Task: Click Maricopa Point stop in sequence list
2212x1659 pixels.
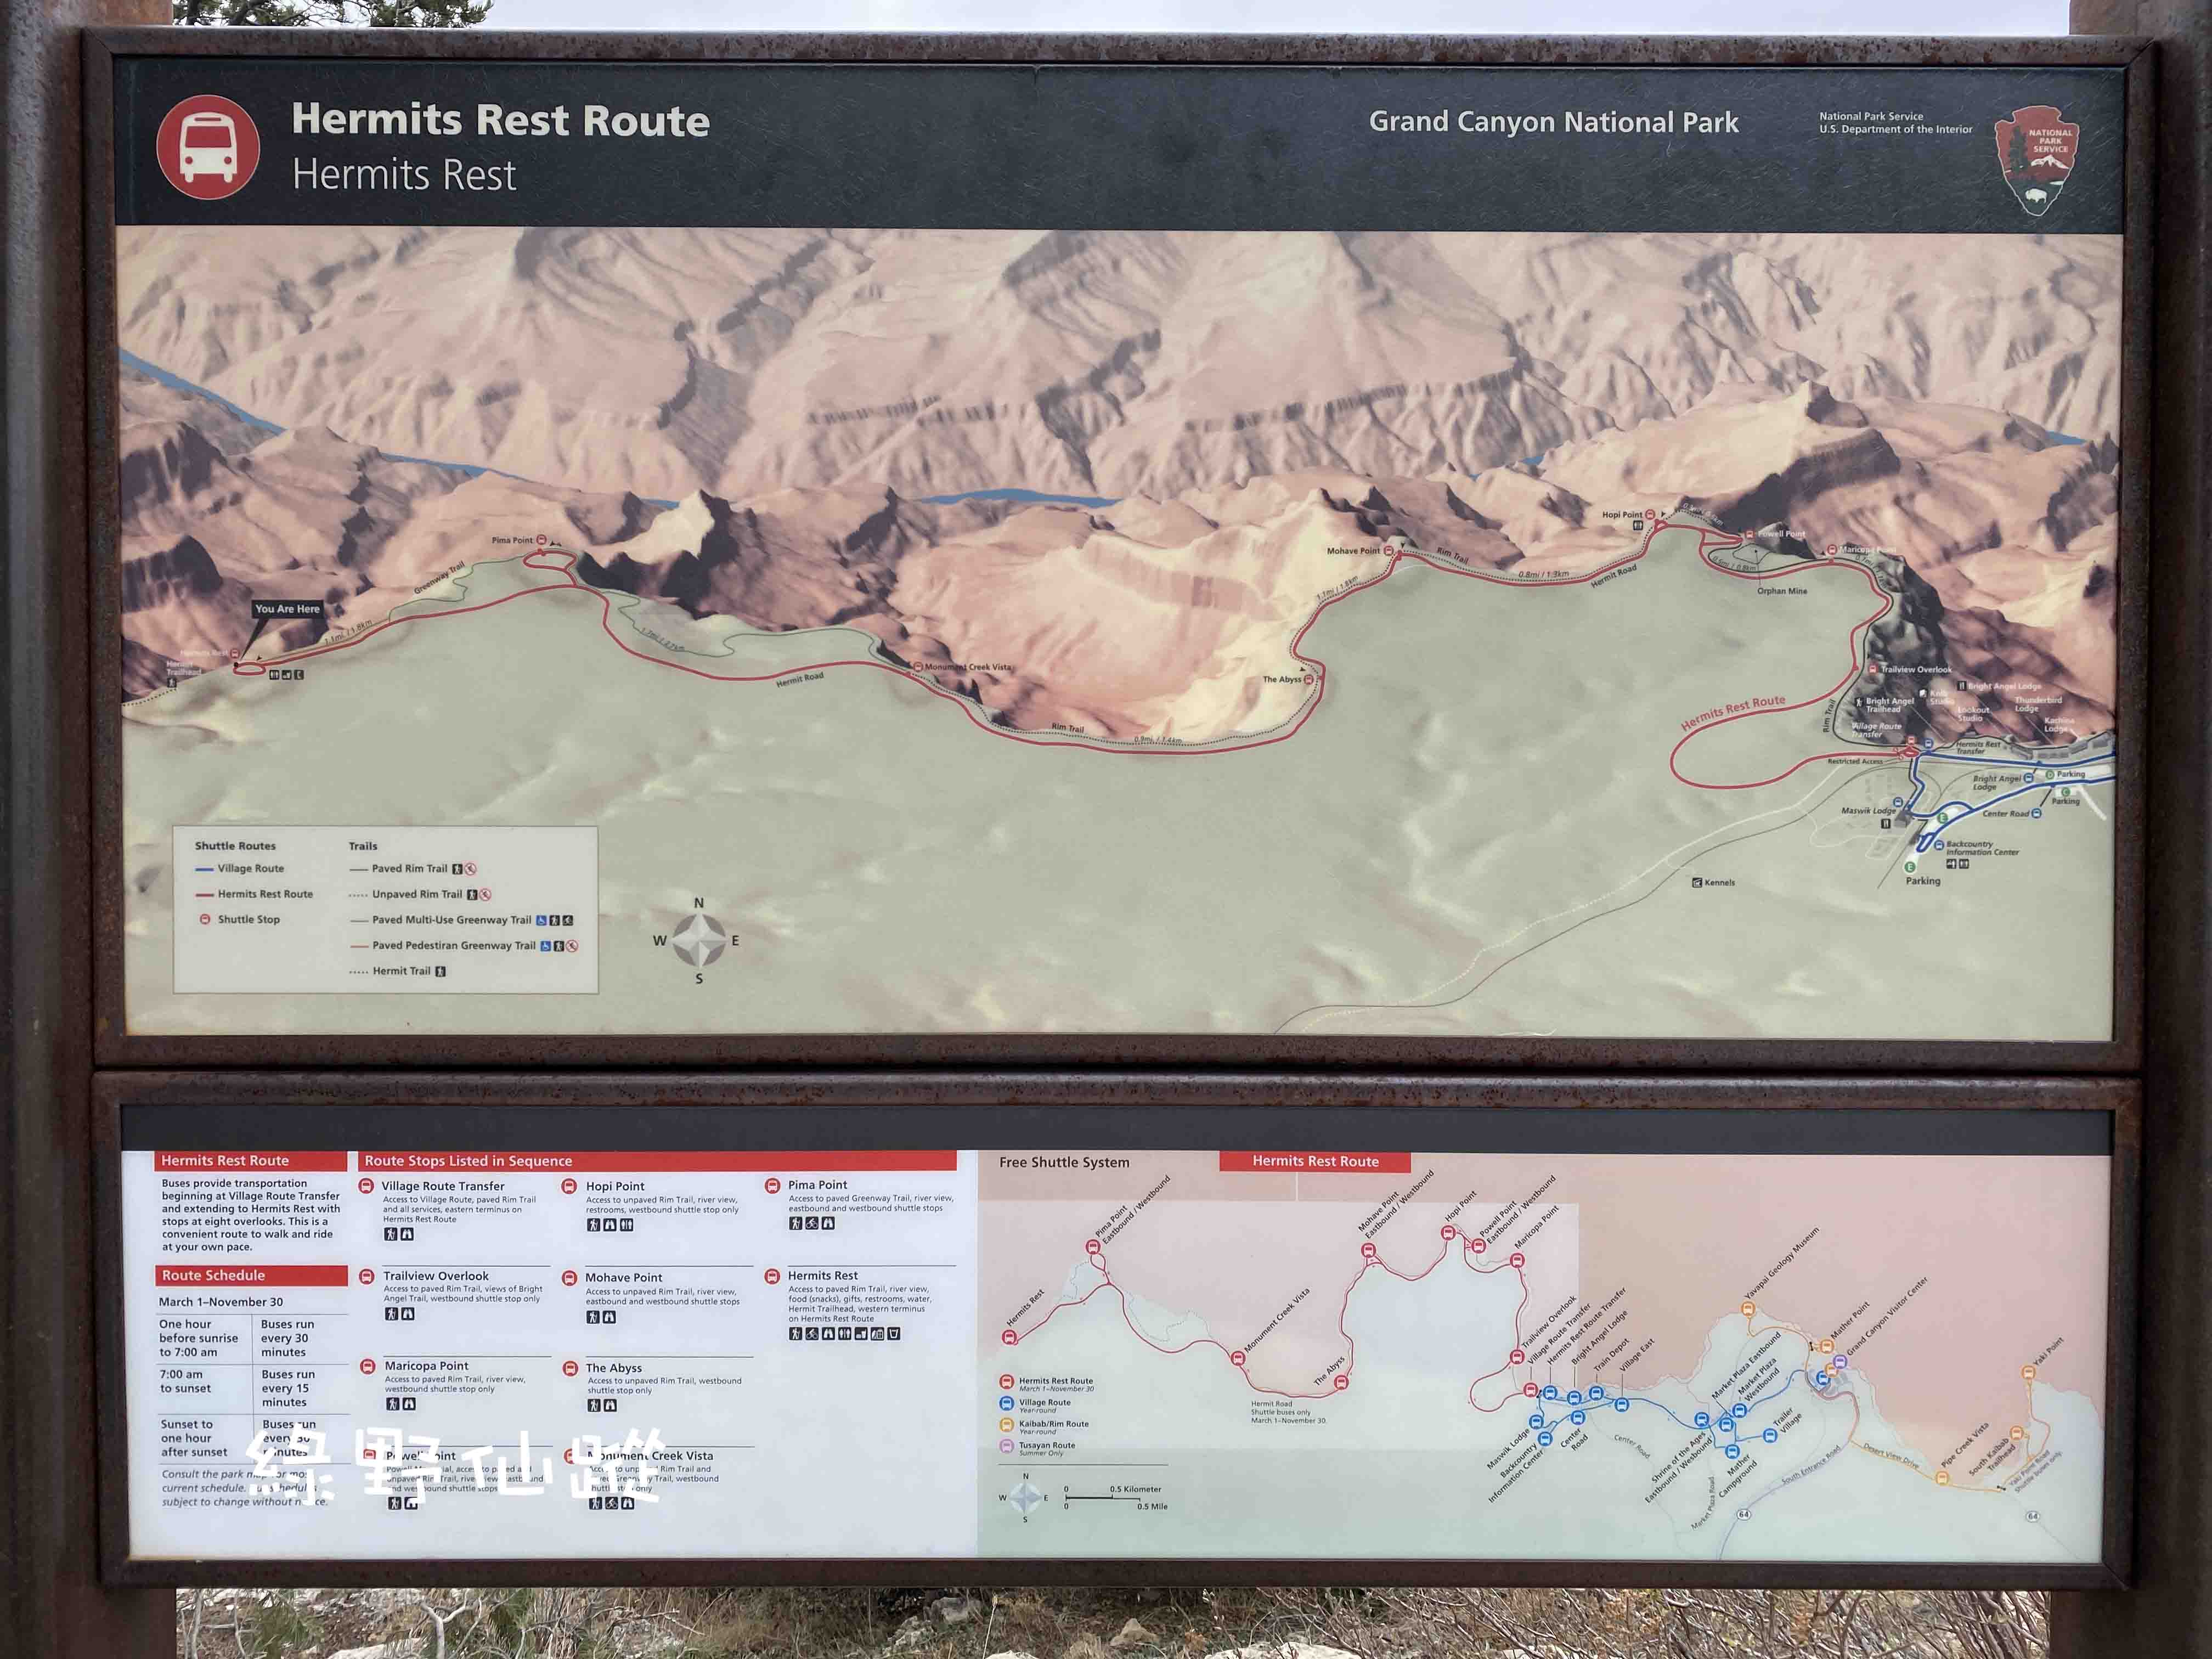Action: pos(426,1366)
